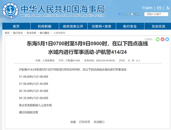Go to 航行警告 breadcrumb link
Screen dimensions: 171x130
click(45, 33)
